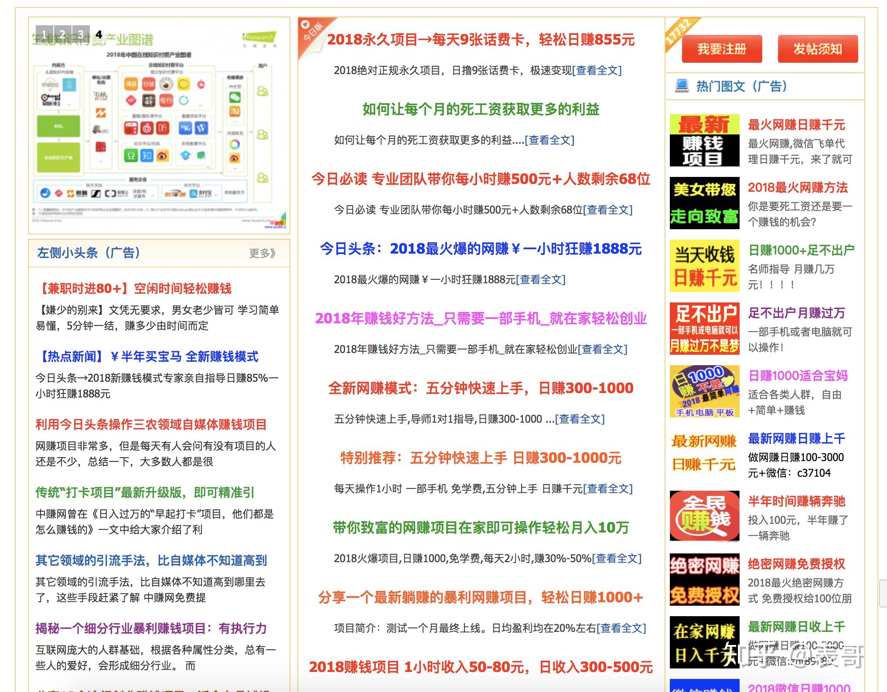
Task: Click the 发帖须知 posting rules button
Action: pyautogui.click(x=818, y=49)
